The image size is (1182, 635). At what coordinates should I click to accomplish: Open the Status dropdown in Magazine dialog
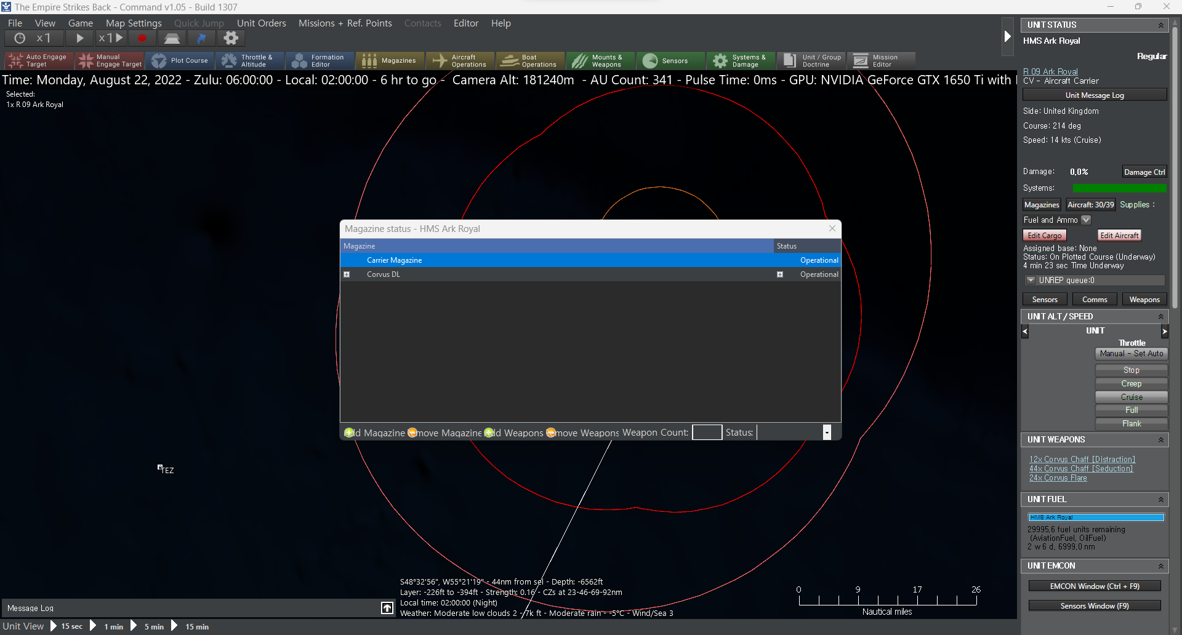click(x=827, y=433)
